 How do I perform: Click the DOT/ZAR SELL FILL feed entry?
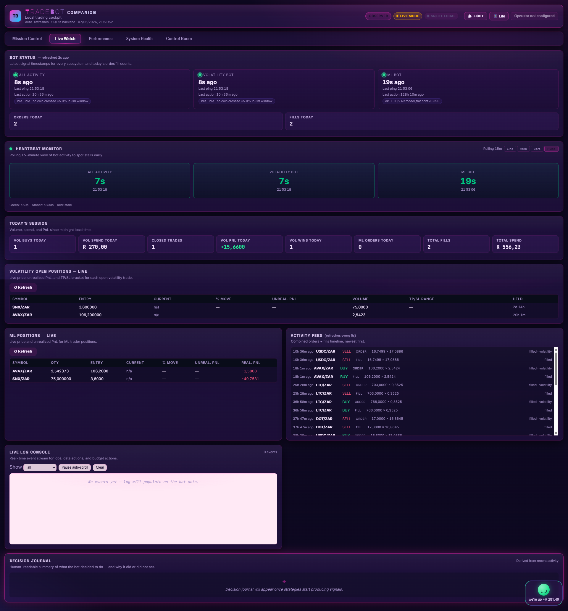coord(422,427)
